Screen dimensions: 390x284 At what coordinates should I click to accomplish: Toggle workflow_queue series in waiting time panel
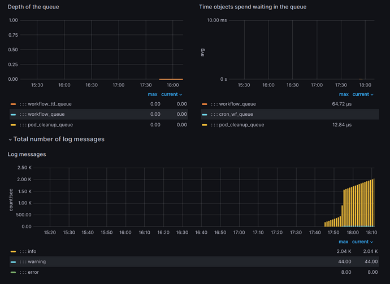pos(237,104)
